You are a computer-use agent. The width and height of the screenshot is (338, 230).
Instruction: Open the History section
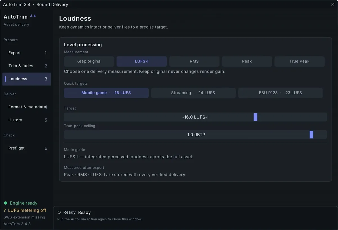(26, 120)
